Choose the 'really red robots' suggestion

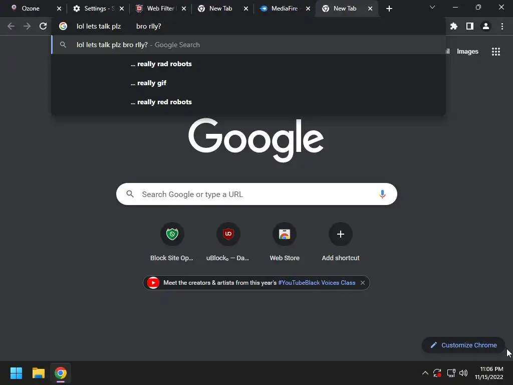click(248, 102)
